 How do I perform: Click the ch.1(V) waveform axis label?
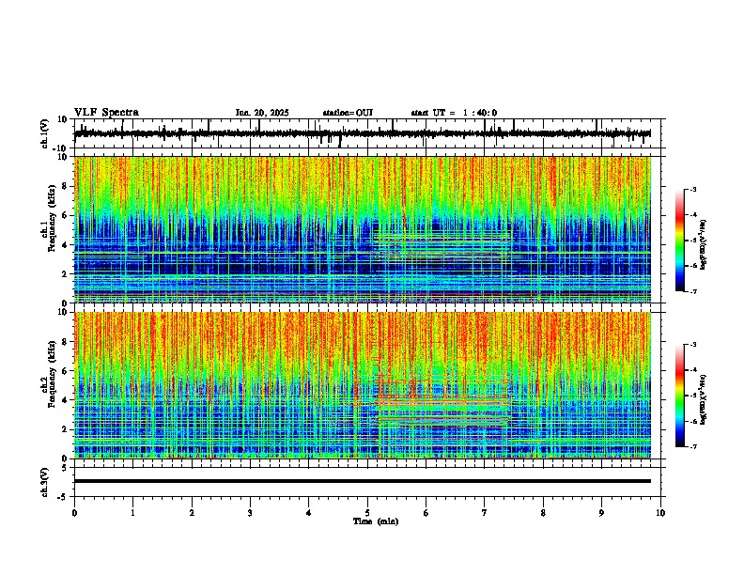[45, 133]
